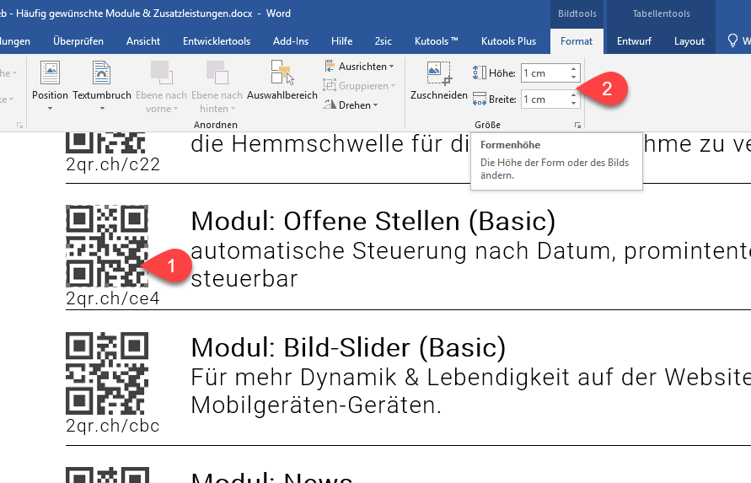751x483 pixels.
Task: Click the Höhe height input field
Action: pyautogui.click(x=544, y=73)
